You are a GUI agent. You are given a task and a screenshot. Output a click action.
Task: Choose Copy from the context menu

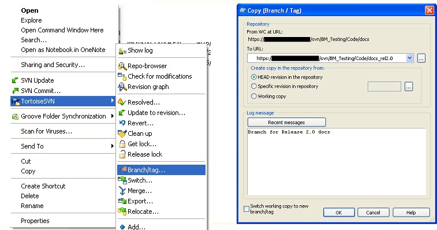point(28,171)
